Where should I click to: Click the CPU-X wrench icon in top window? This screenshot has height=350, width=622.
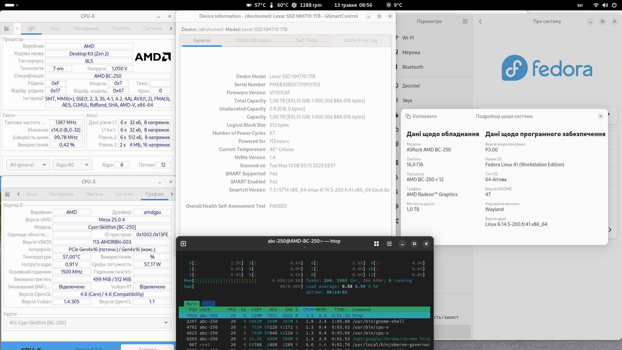[x=6, y=29]
